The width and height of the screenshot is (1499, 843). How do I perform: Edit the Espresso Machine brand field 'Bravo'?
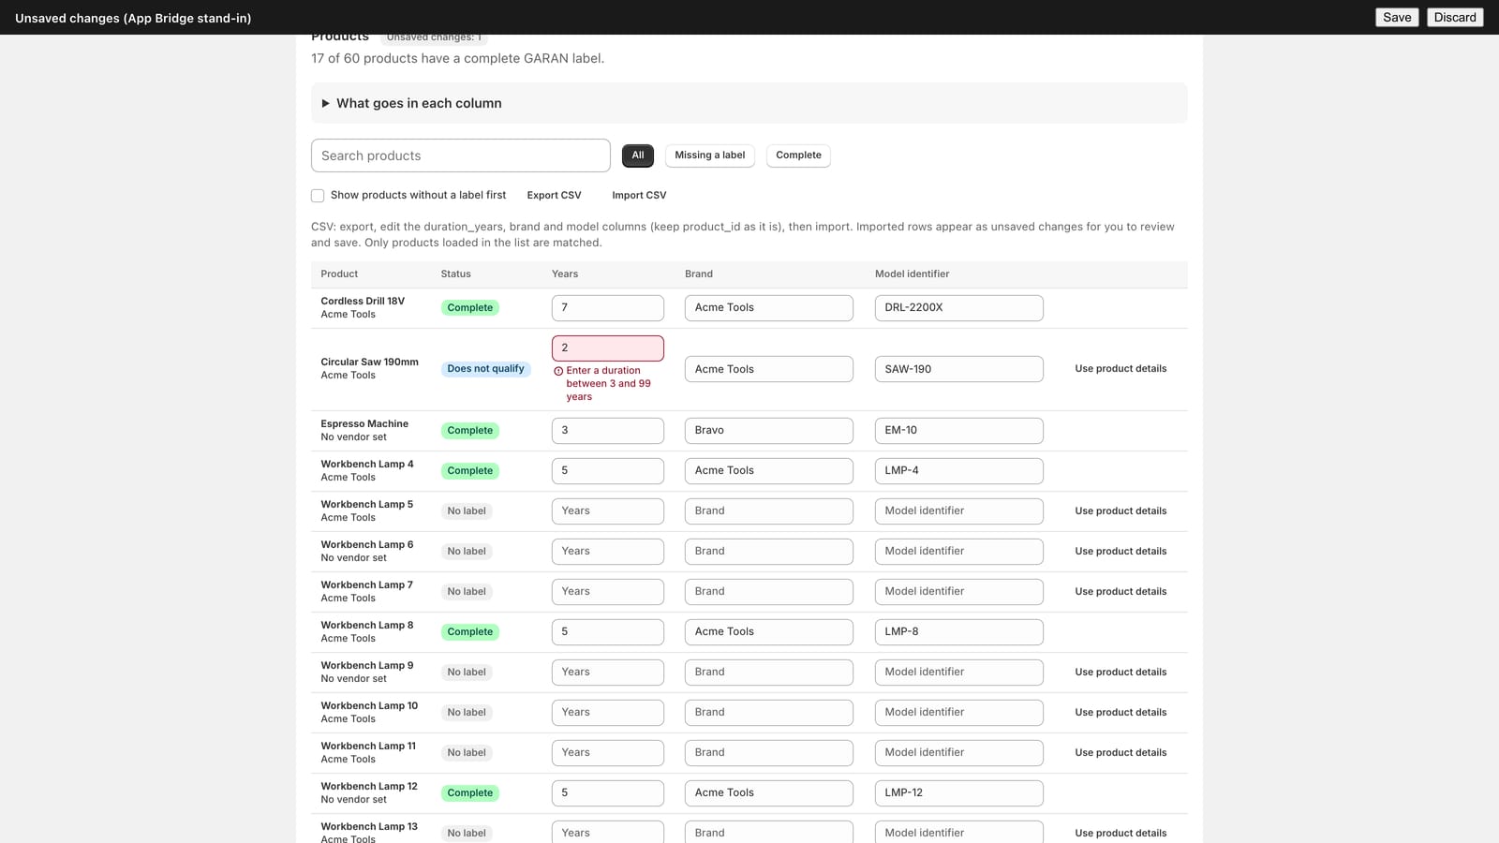pyautogui.click(x=769, y=431)
